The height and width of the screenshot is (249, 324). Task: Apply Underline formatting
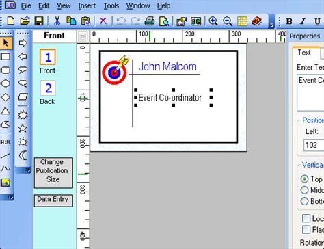(317, 21)
